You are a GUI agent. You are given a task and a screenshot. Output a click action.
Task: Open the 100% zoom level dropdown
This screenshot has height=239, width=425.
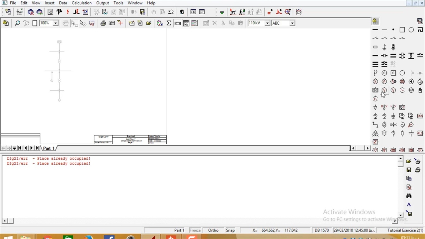[55, 23]
